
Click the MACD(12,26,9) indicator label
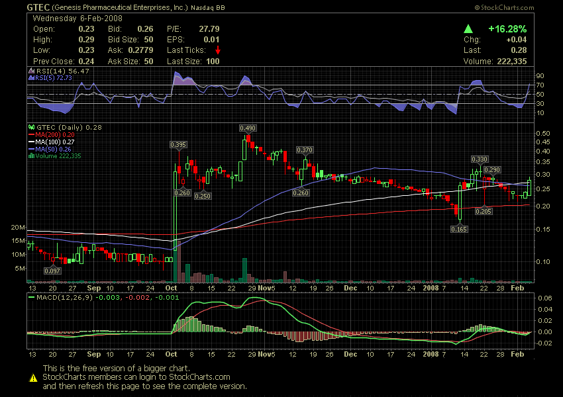coord(64,297)
